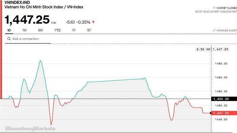Select the 1D time range tab
237x133 pixels.
(x=9, y=30)
